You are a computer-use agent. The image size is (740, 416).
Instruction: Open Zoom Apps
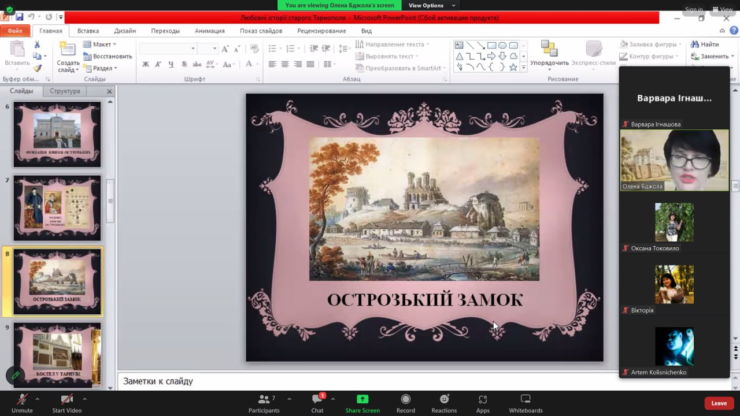(483, 403)
